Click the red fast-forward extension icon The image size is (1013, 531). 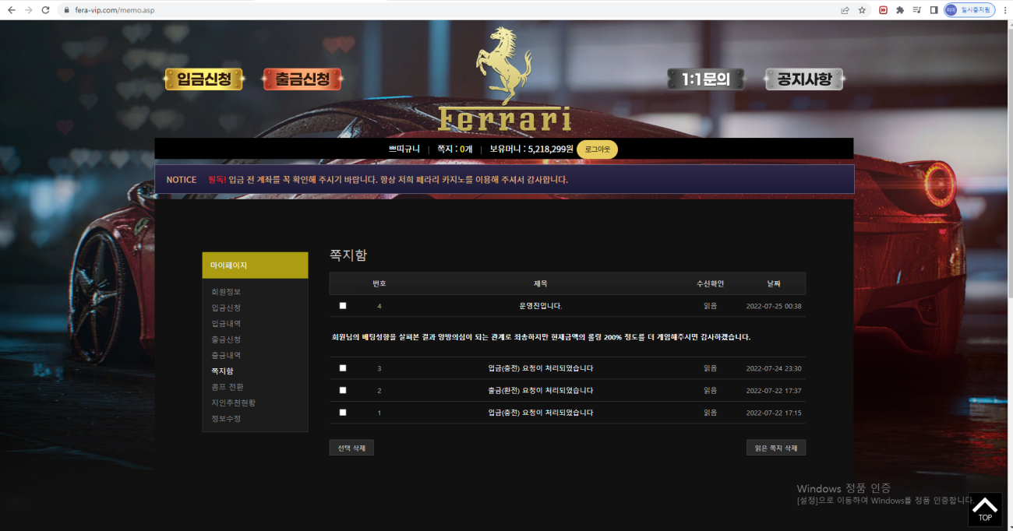(883, 10)
